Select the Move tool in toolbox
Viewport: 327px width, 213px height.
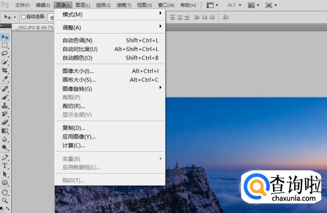(5, 37)
